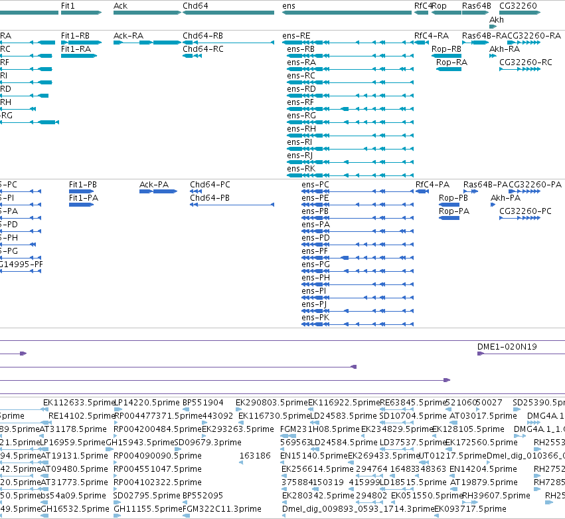The height and width of the screenshot is (519, 565).
Task: Click the 163186 EST label
Action: click(255, 456)
